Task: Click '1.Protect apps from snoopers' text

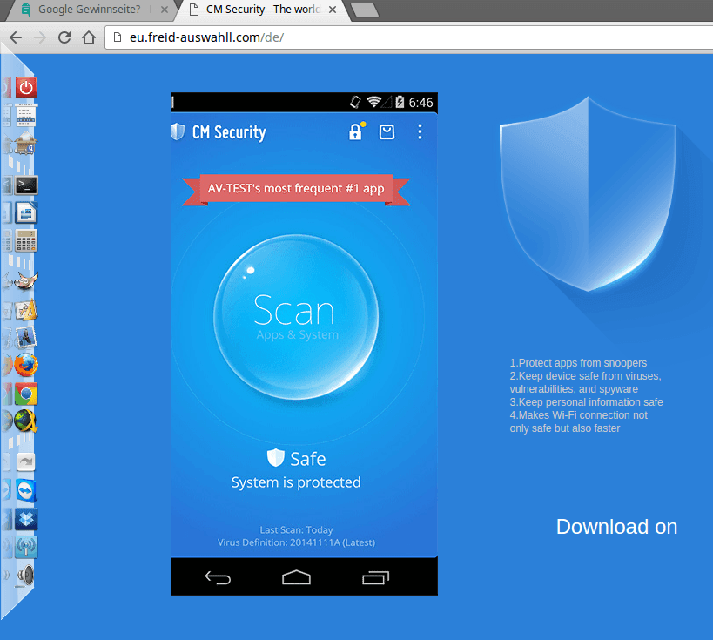Action: (x=578, y=363)
